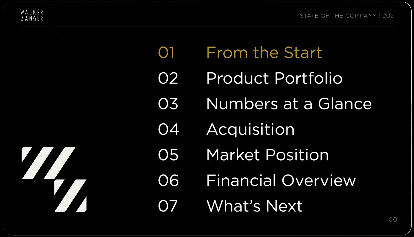Open the Product Portfolio section
Screen dimensions: 414x237
coord(274,78)
